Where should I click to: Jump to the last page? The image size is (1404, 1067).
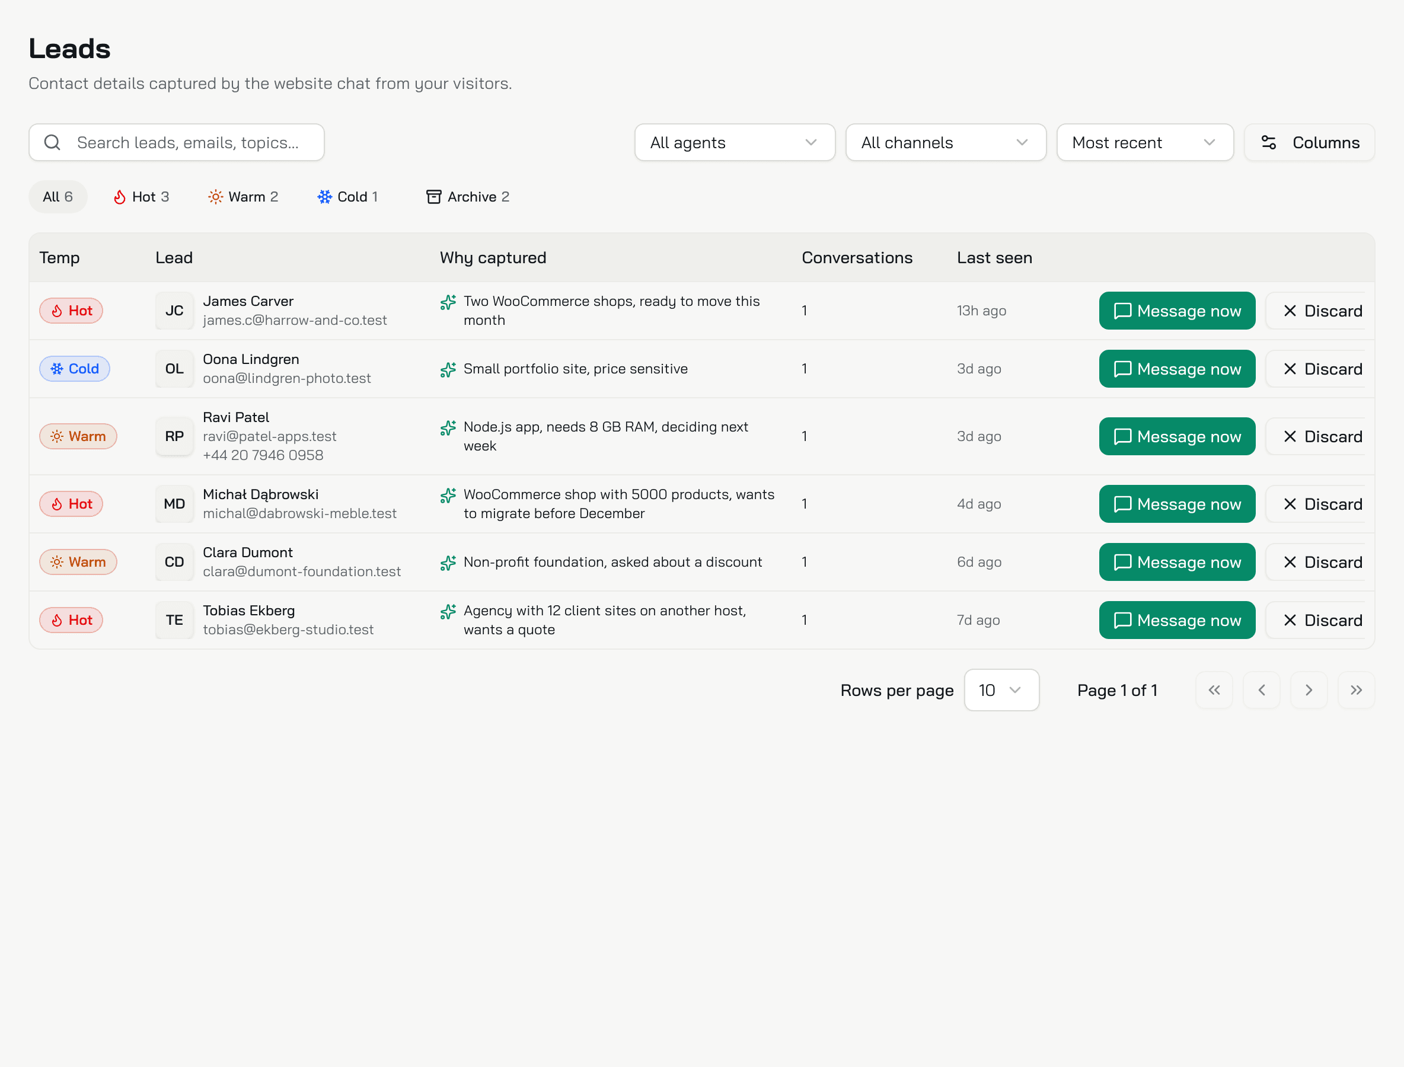coord(1357,690)
